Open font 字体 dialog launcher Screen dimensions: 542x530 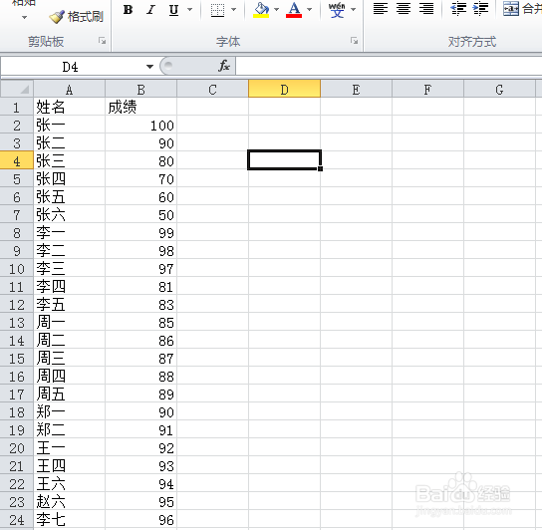tap(354, 41)
